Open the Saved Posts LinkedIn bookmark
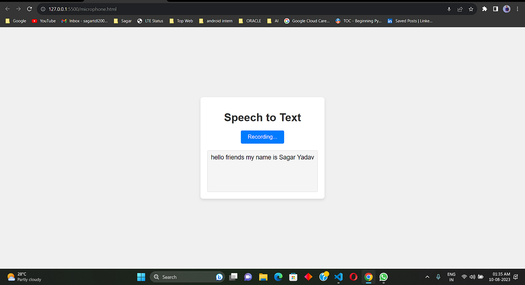The width and height of the screenshot is (525, 285). [x=410, y=21]
